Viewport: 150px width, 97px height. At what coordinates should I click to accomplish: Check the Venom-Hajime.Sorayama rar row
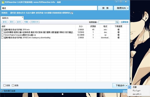tap(2, 35)
